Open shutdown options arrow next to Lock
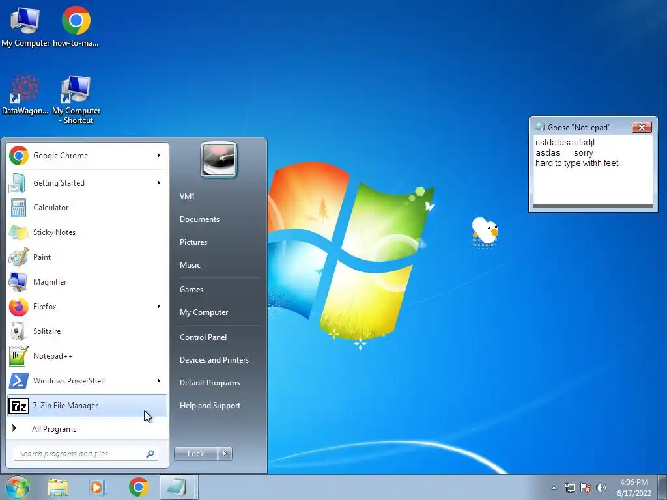The height and width of the screenshot is (500, 667). click(225, 454)
